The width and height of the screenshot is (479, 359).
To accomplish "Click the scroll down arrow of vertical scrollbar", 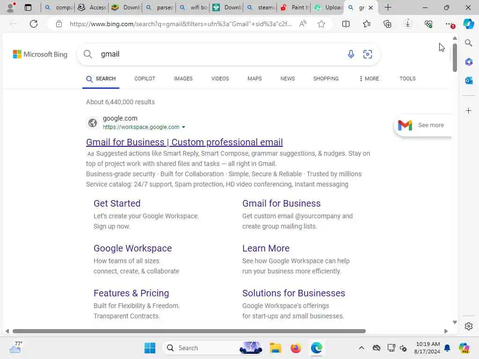I will (x=455, y=323).
